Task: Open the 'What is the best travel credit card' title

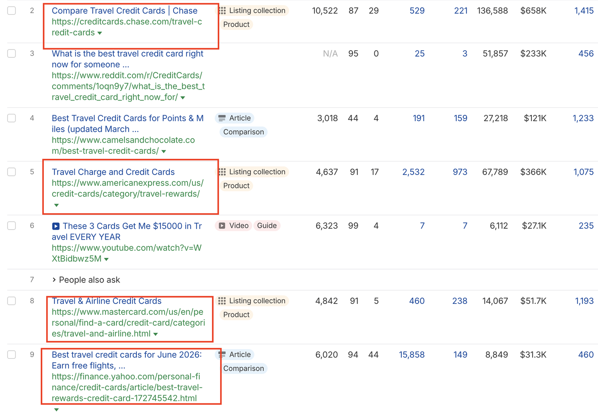Action: click(x=128, y=59)
